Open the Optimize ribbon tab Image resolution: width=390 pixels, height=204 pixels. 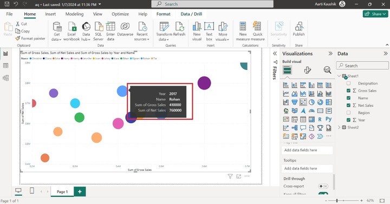coord(120,14)
